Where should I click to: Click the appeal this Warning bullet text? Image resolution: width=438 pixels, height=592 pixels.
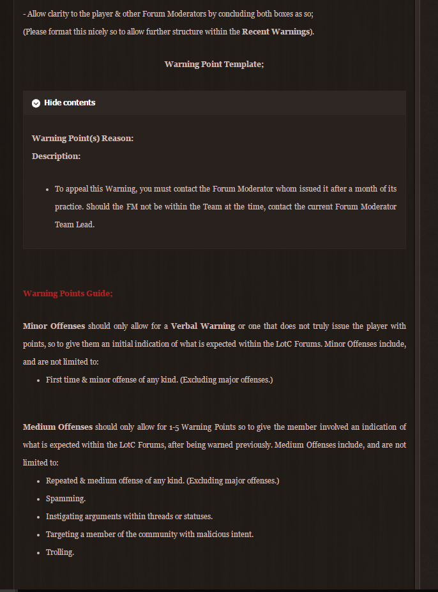pos(225,206)
